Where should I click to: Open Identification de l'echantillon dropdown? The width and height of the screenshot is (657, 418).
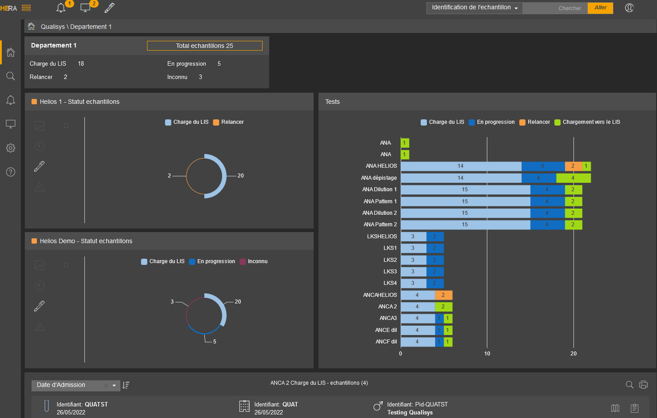tap(474, 8)
